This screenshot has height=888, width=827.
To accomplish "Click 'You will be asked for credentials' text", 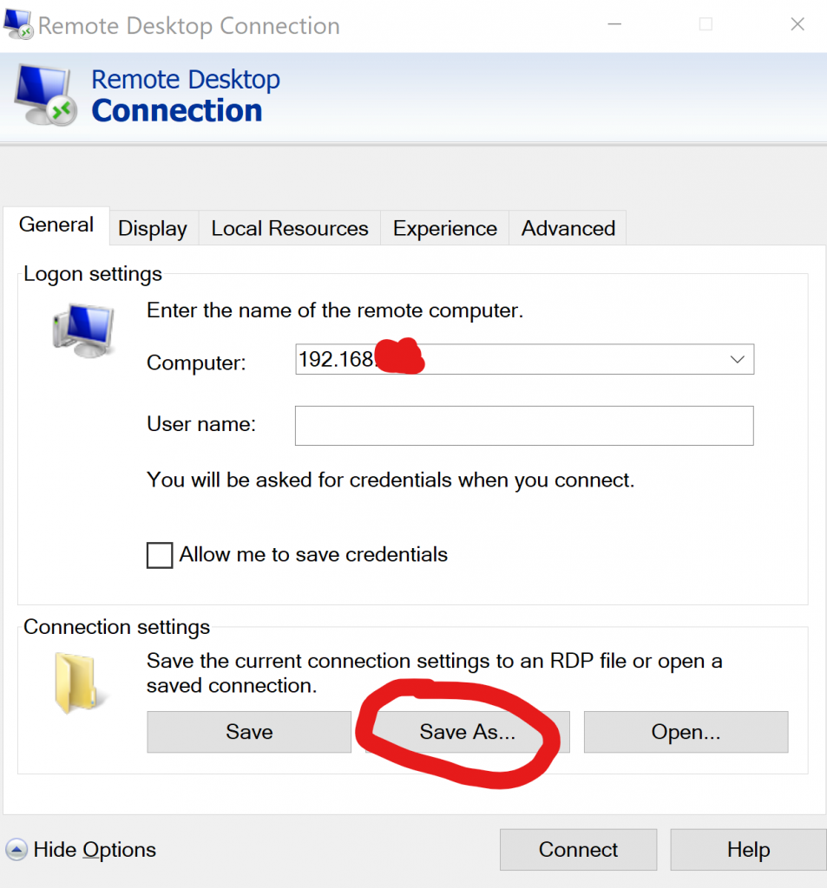I will [391, 480].
